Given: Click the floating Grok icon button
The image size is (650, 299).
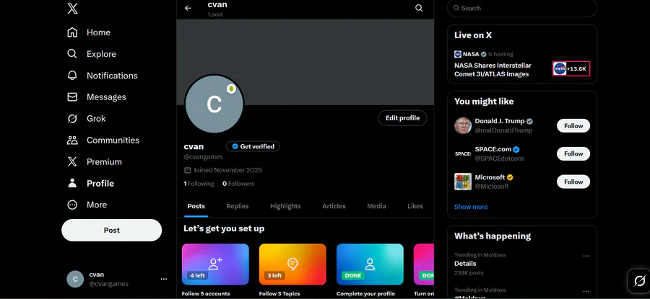Looking at the screenshot, I should coord(639,280).
